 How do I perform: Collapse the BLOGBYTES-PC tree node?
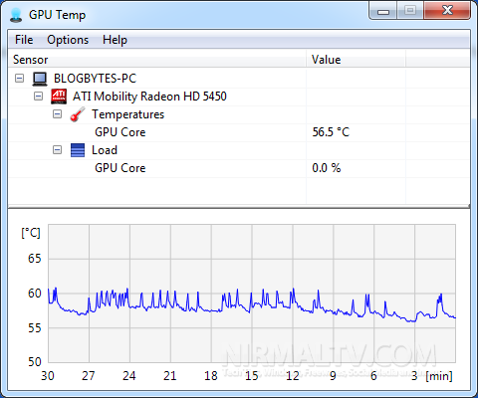pyautogui.click(x=20, y=79)
